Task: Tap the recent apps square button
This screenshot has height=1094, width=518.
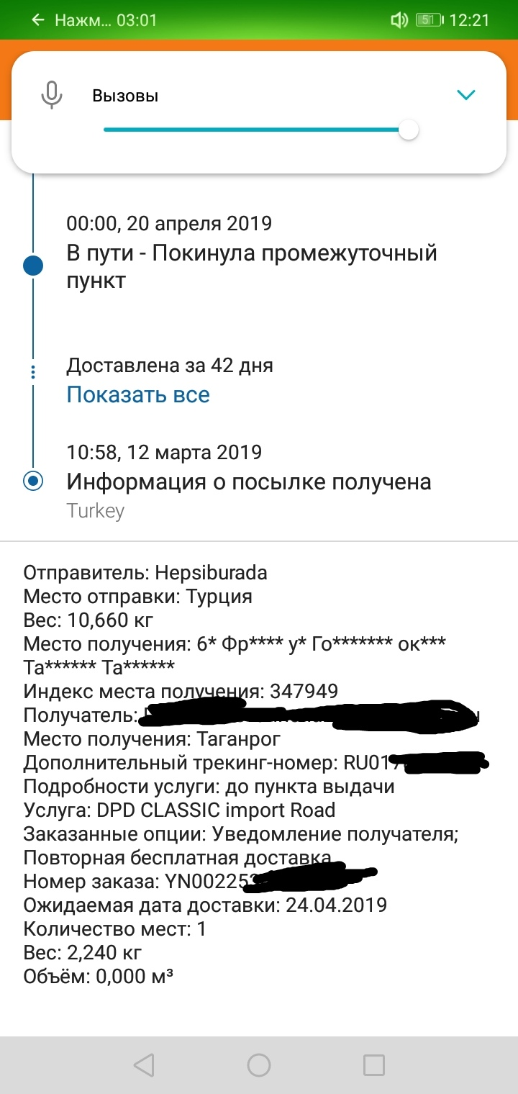Action: coord(374,1065)
